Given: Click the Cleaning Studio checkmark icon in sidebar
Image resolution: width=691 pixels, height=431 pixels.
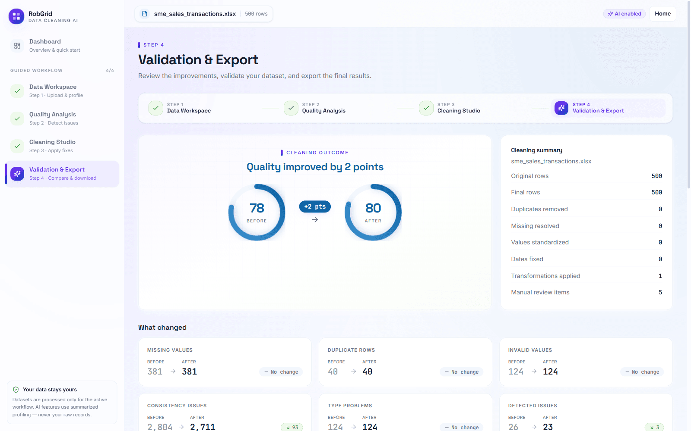Looking at the screenshot, I should tap(17, 146).
